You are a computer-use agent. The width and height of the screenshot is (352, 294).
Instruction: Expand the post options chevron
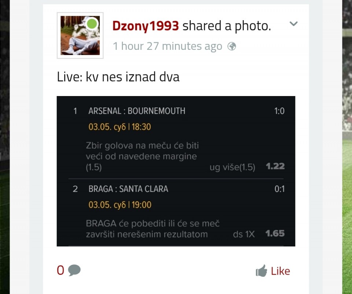(x=293, y=23)
